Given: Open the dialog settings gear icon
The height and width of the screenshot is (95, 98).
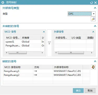Looking at the screenshot, I should 3,2.
